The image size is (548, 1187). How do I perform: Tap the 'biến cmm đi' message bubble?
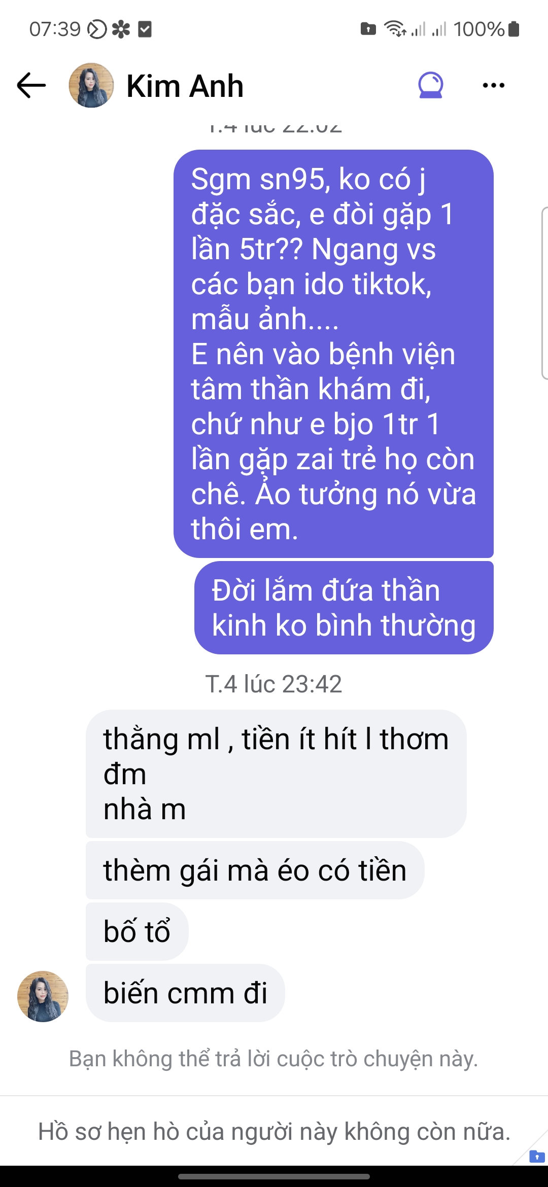click(185, 993)
